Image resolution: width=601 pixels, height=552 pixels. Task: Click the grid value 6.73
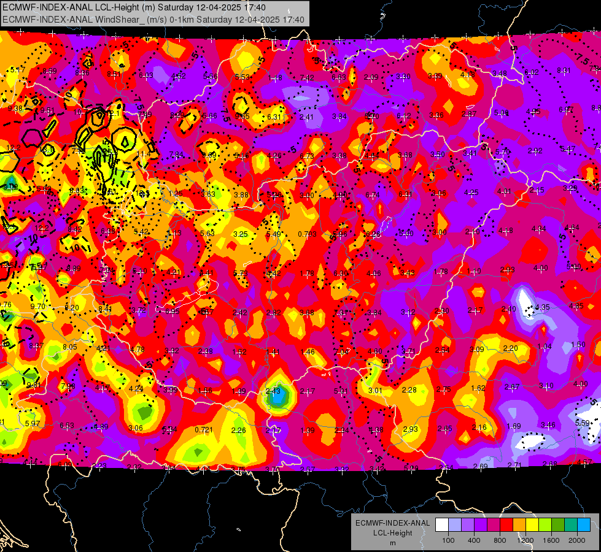306,156
